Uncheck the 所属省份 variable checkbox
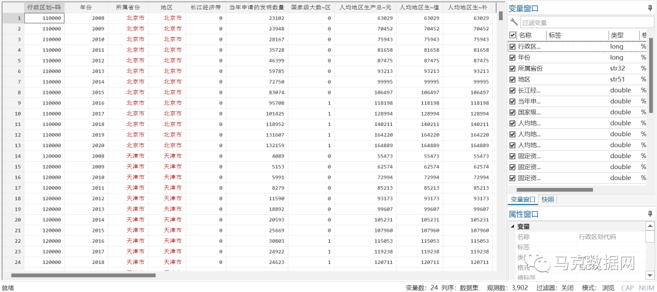 (512, 68)
